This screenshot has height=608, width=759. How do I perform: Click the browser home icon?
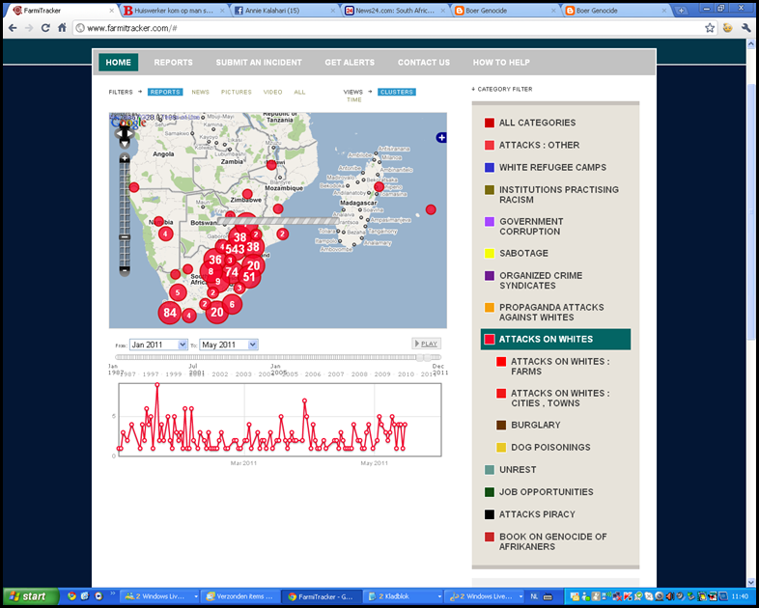point(62,28)
